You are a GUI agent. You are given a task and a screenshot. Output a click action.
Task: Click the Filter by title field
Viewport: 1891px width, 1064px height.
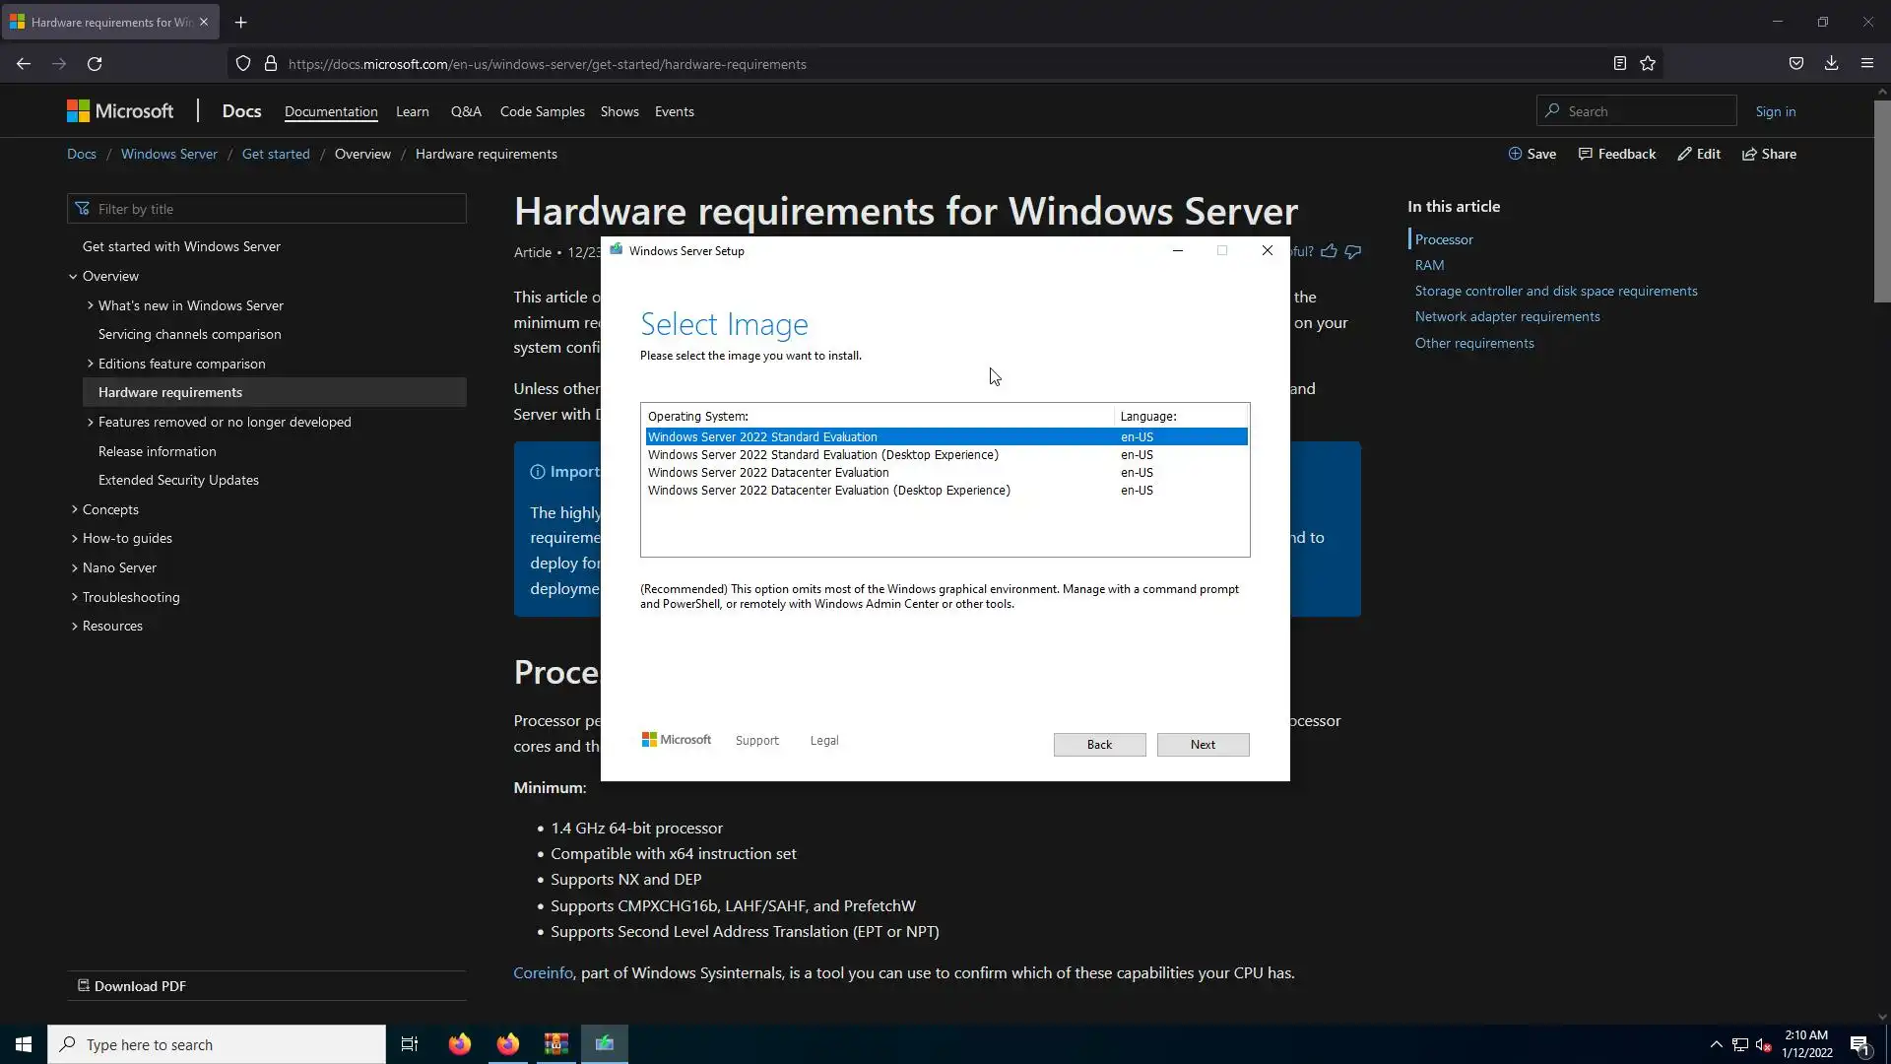coord(276,209)
